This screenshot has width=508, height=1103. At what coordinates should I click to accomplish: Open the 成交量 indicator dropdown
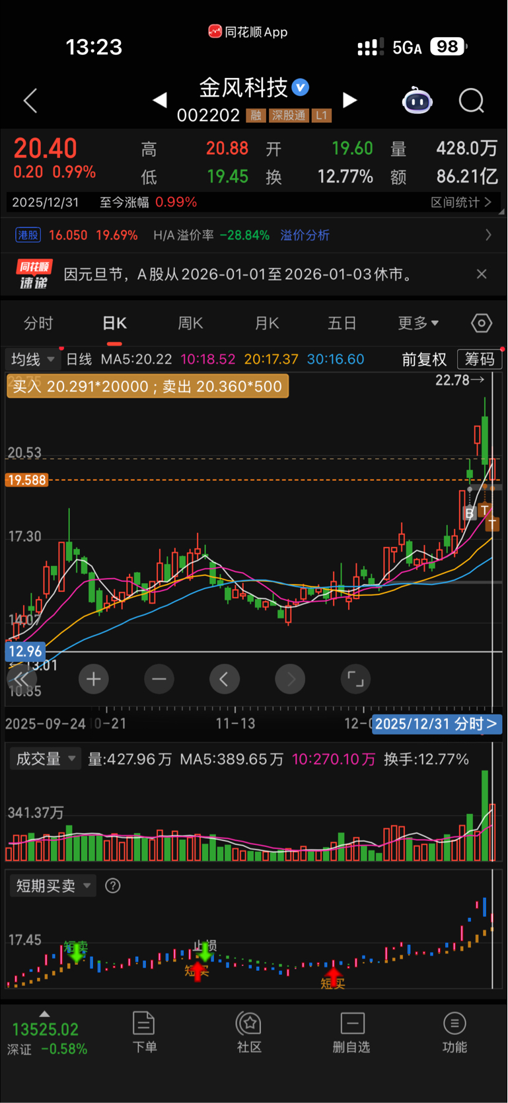click(45, 758)
